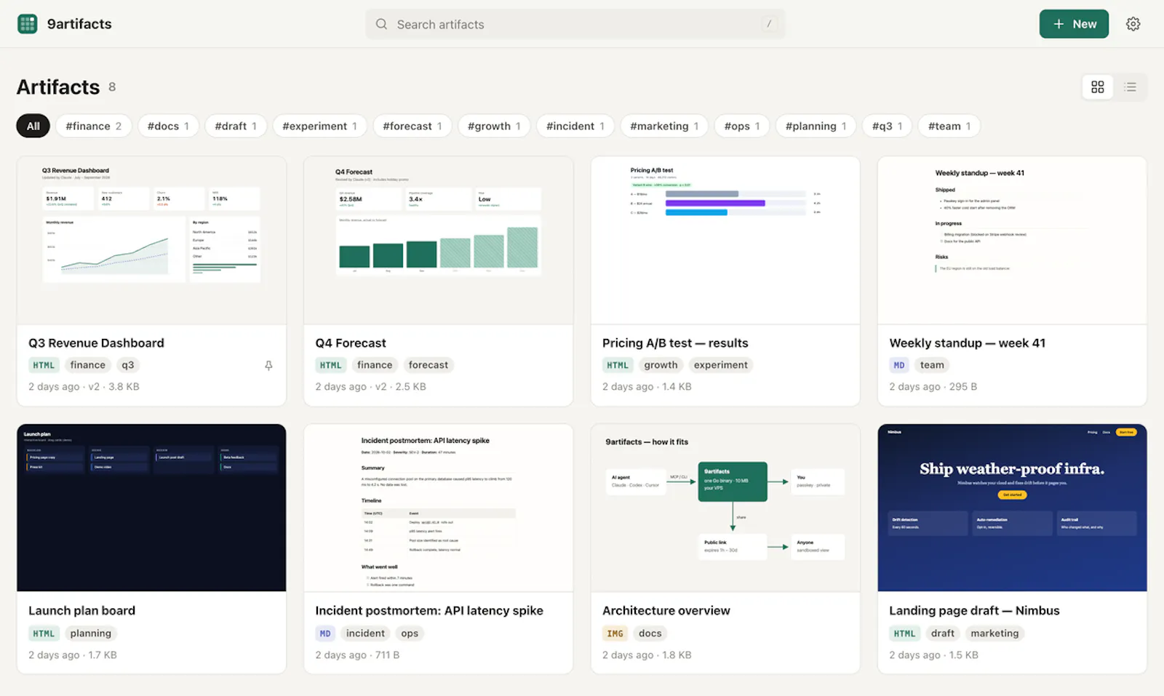1164x696 pixels.
Task: Filter by #docs tag
Action: (168, 126)
